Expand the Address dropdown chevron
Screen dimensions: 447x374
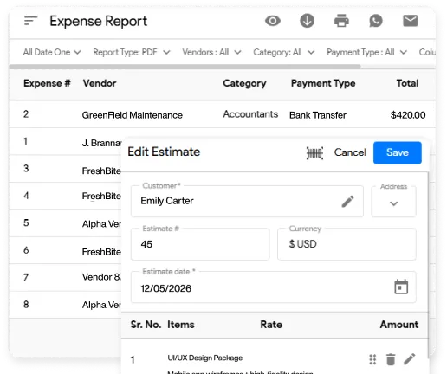393,203
